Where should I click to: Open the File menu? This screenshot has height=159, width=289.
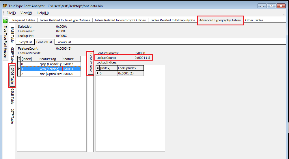(x=11, y=13)
